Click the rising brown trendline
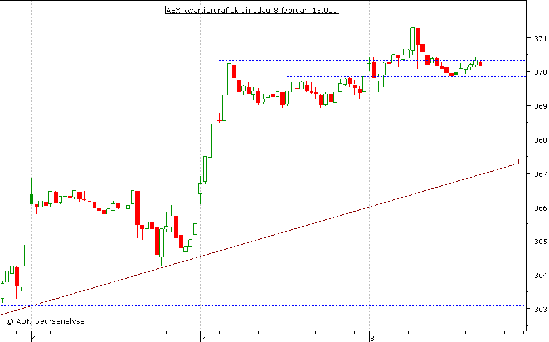This screenshot has width=549, height=342. (258, 240)
